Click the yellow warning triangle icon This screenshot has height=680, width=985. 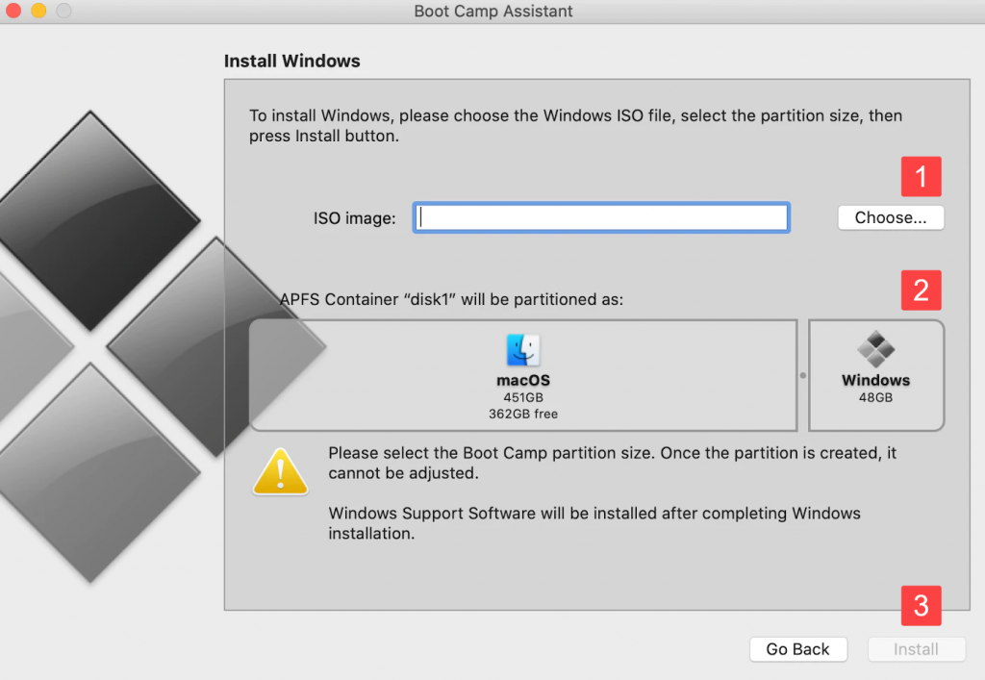point(280,471)
